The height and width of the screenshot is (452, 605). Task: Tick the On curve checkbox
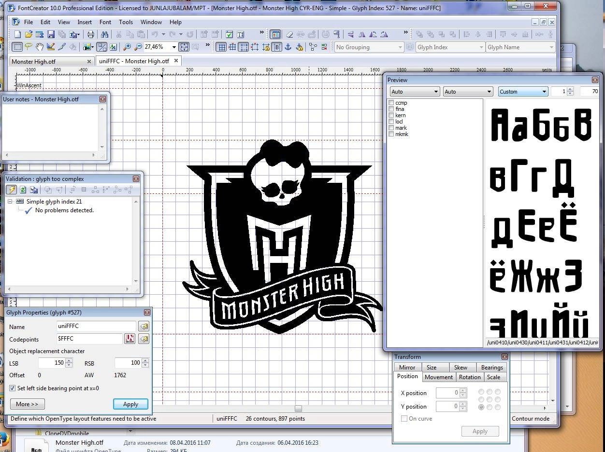click(x=404, y=418)
